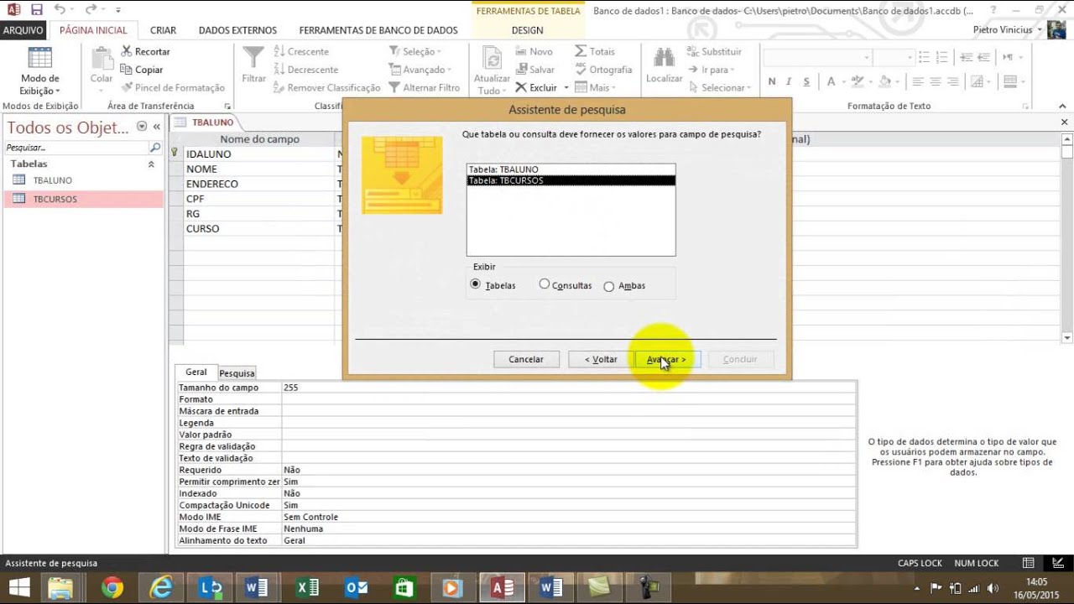Screen dimensions: 1074x604
Task: Collapse the Tabelas group in navigation pane
Action: pos(151,164)
